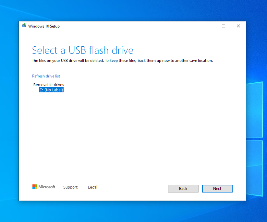Close the Windows 10 Setup window
Image resolution: width=267 pixels, height=222 pixels.
coord(238,26)
